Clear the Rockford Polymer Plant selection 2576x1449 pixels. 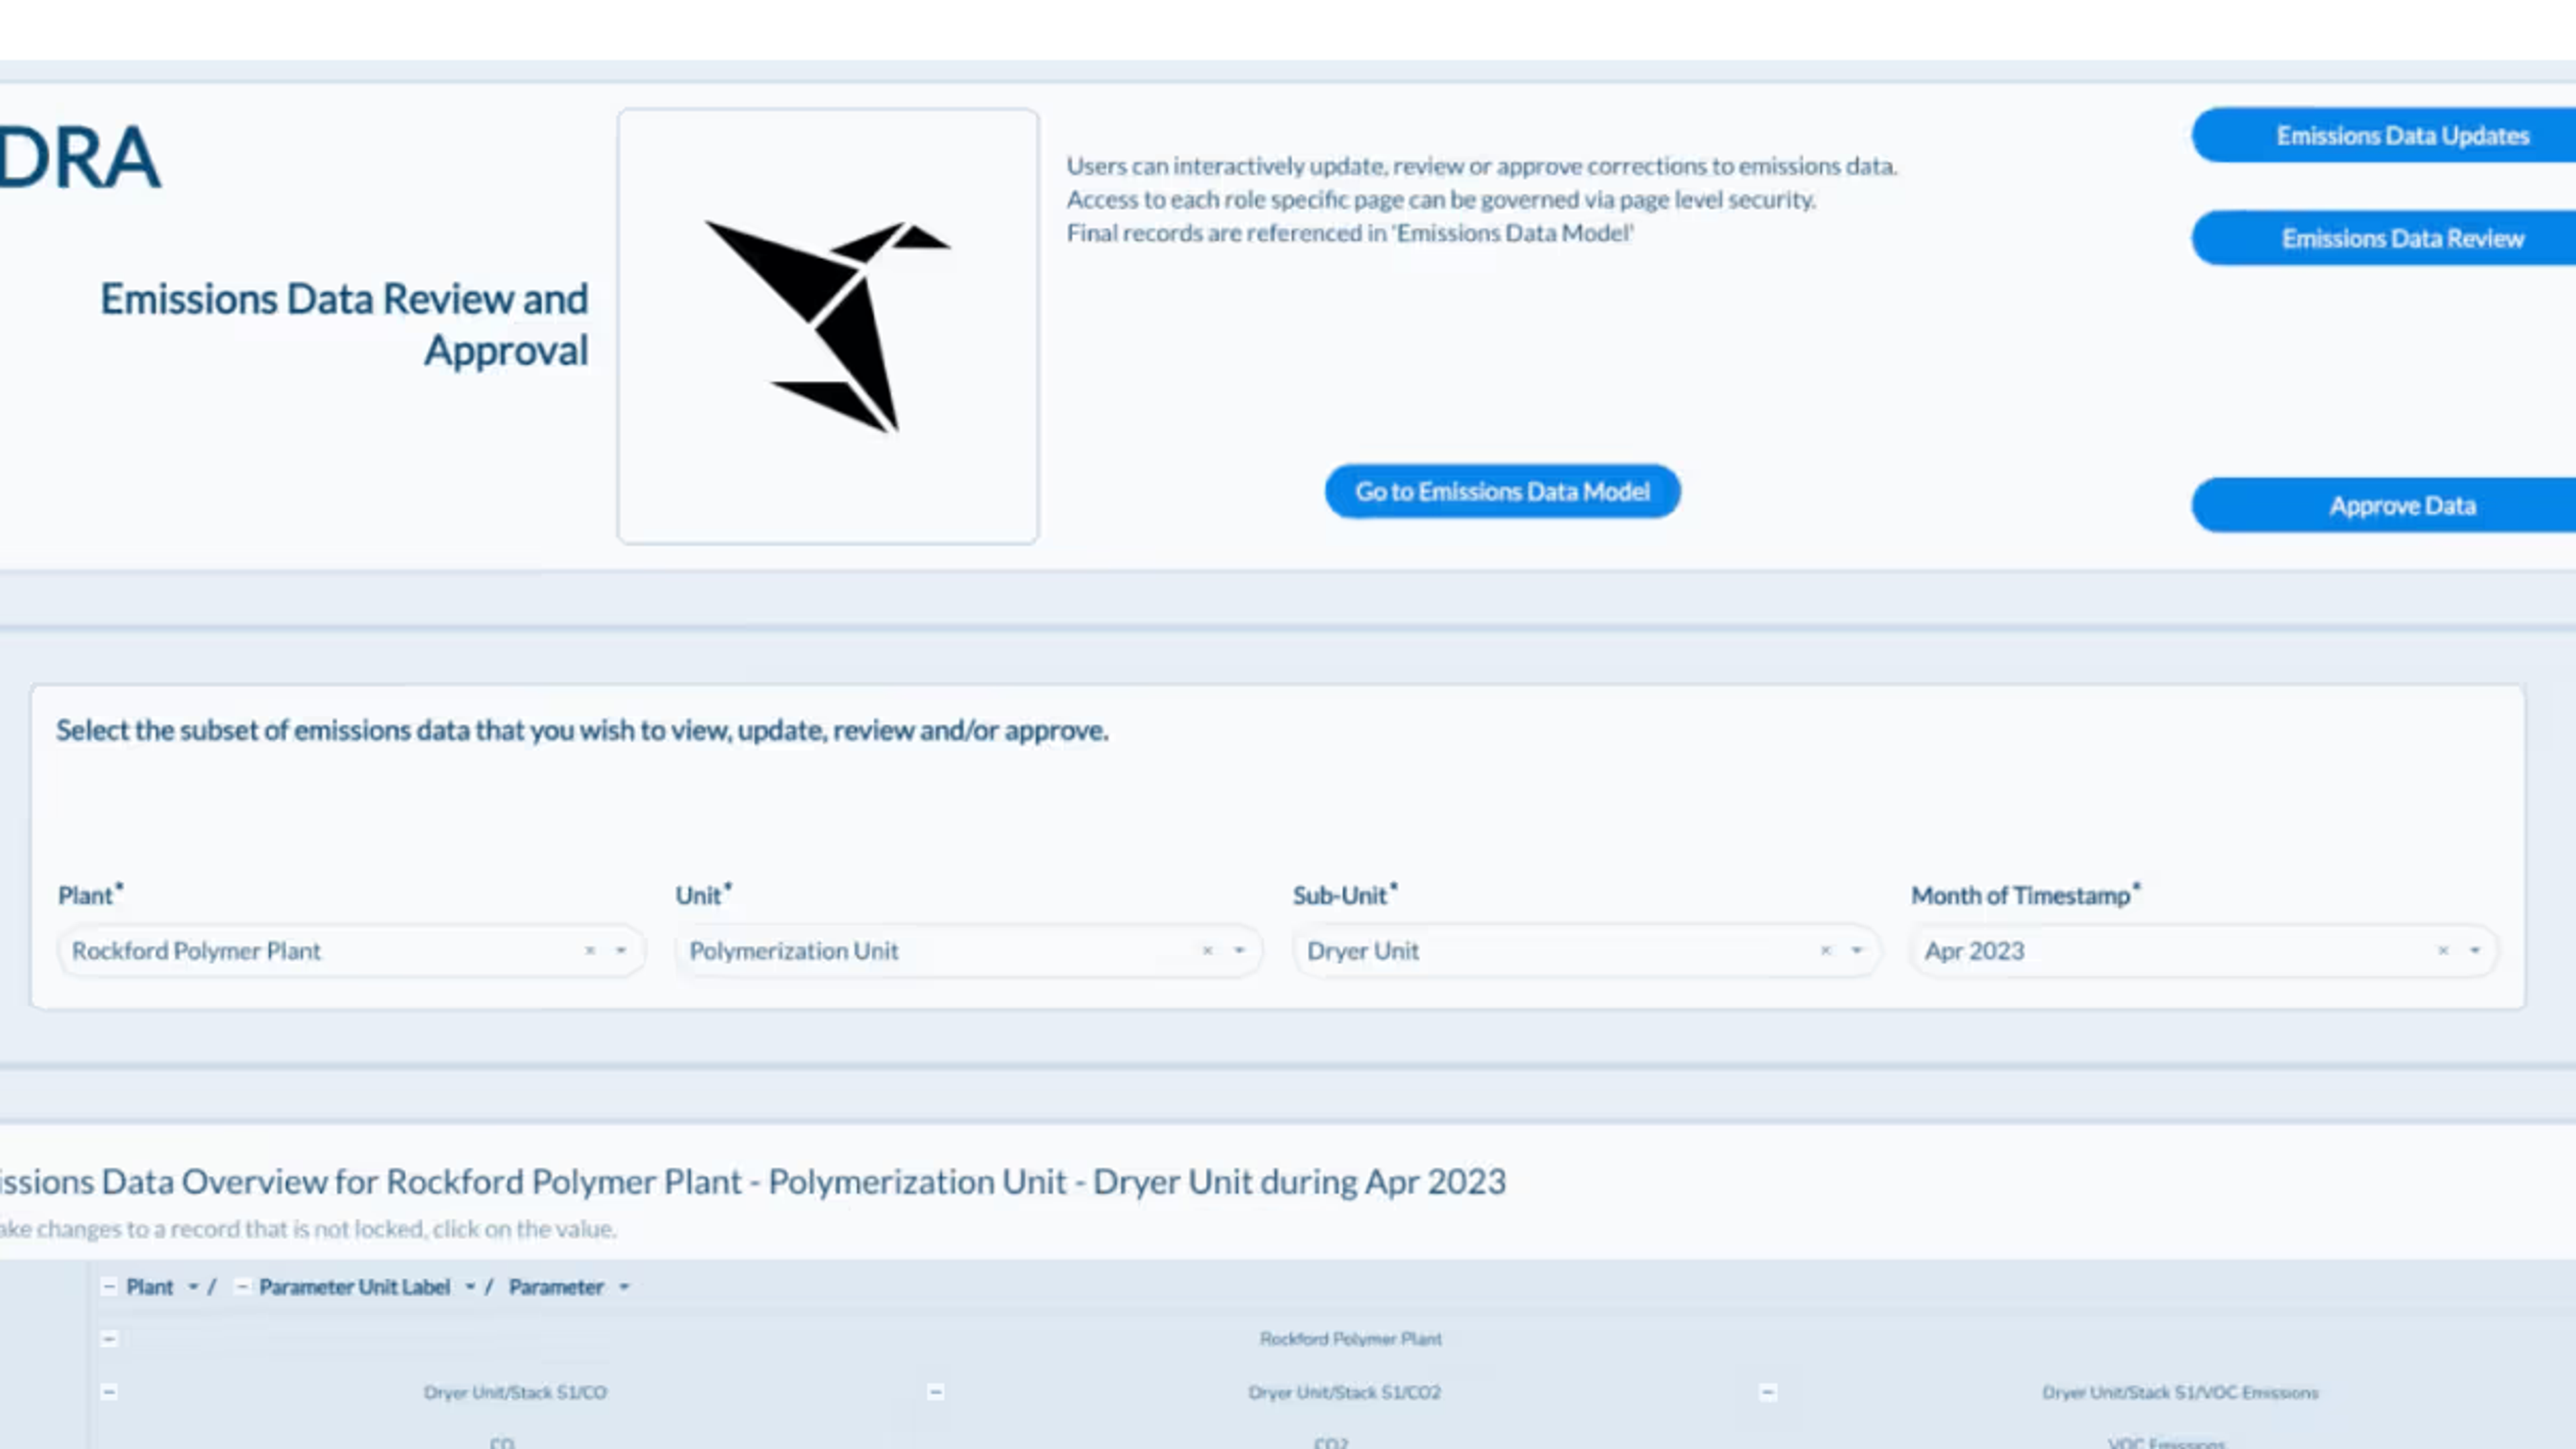(590, 950)
